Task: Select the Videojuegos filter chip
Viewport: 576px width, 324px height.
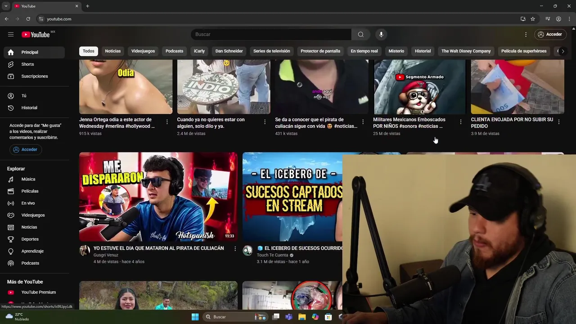Action: (x=143, y=51)
